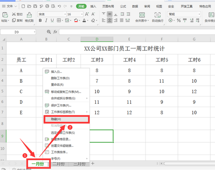Select column F header
The image size is (215, 170).
pos(162,39)
